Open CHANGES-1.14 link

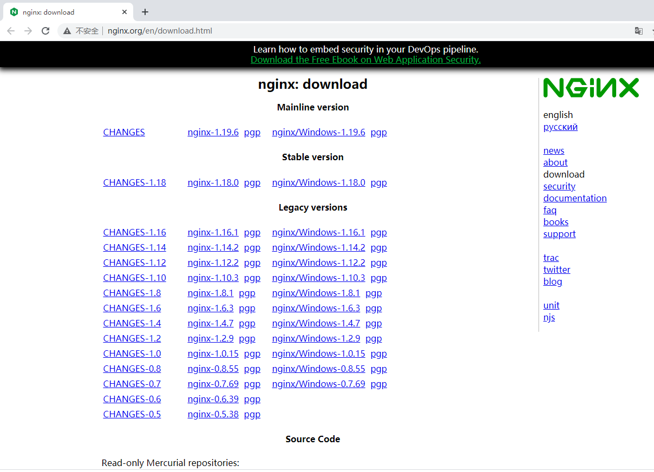pyautogui.click(x=134, y=247)
